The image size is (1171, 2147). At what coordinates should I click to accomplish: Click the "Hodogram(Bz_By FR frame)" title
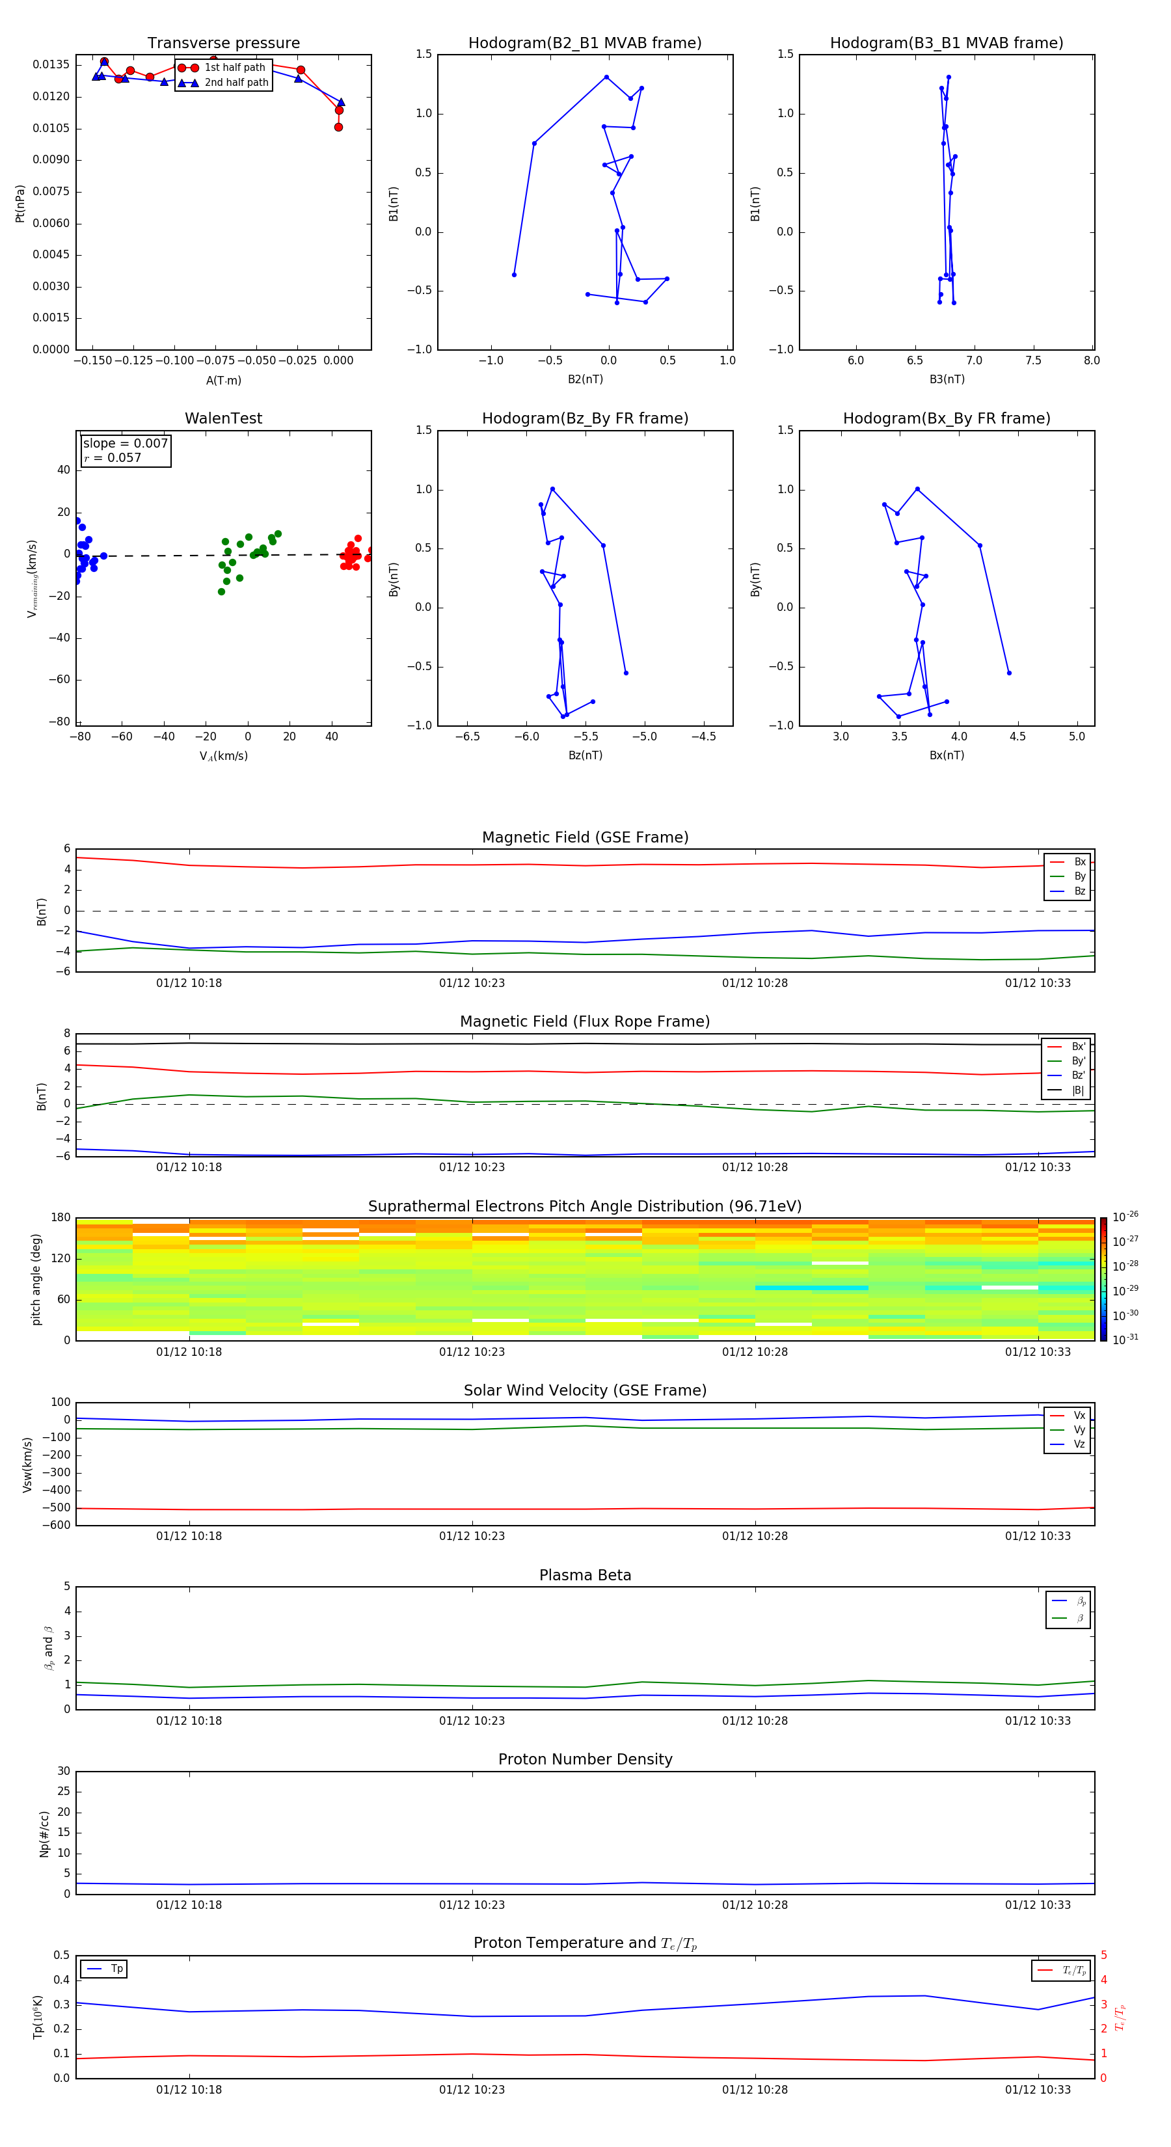click(585, 418)
